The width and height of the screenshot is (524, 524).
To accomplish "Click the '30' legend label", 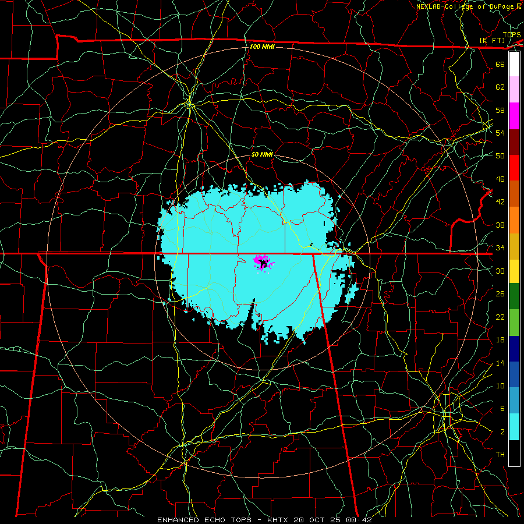I will coord(500,271).
